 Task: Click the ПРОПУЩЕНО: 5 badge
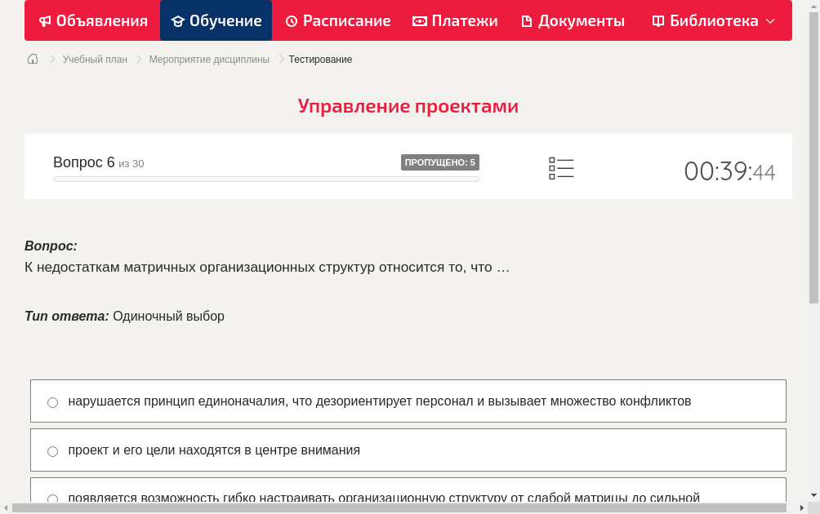(441, 162)
